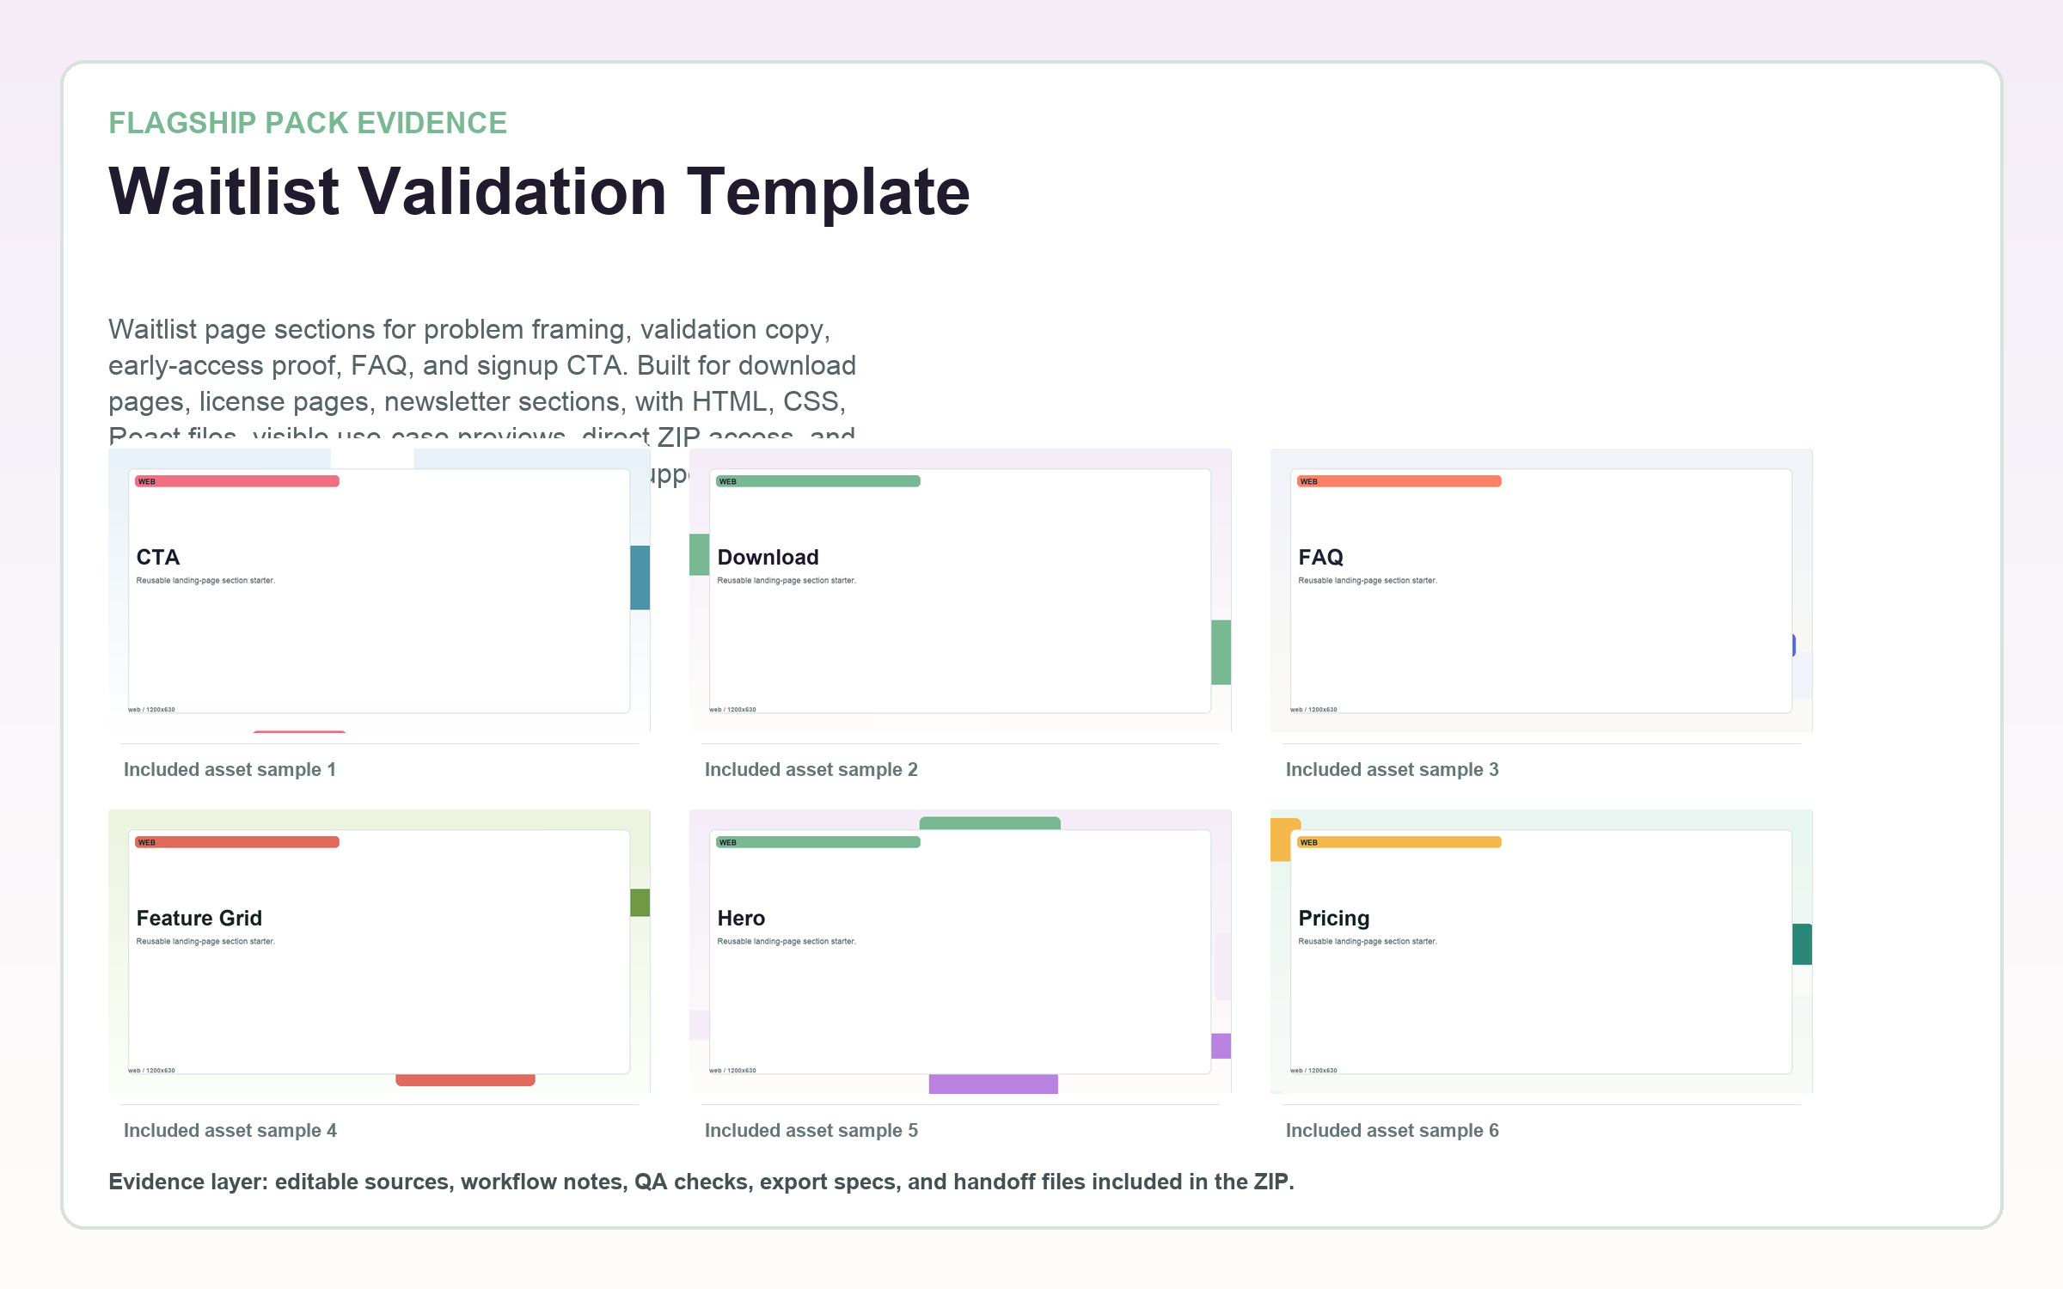The height and width of the screenshot is (1289, 2063).
Task: Open the Hero asset sample thumbnail
Action: coord(960,951)
